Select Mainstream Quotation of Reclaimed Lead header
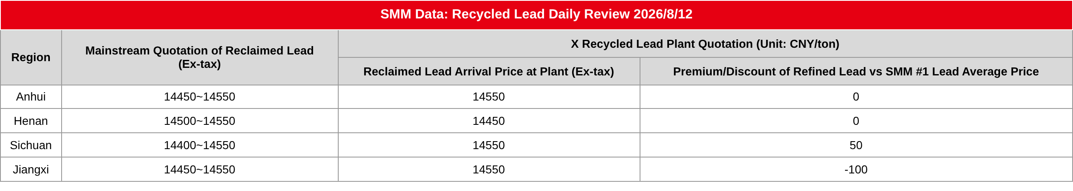The width and height of the screenshot is (1073, 191). click(200, 57)
